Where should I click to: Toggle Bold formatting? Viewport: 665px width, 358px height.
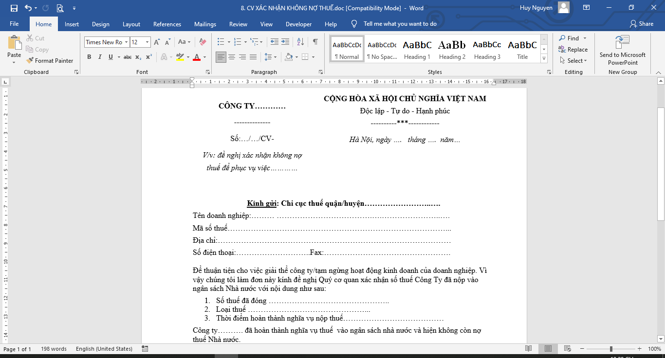pyautogui.click(x=89, y=57)
